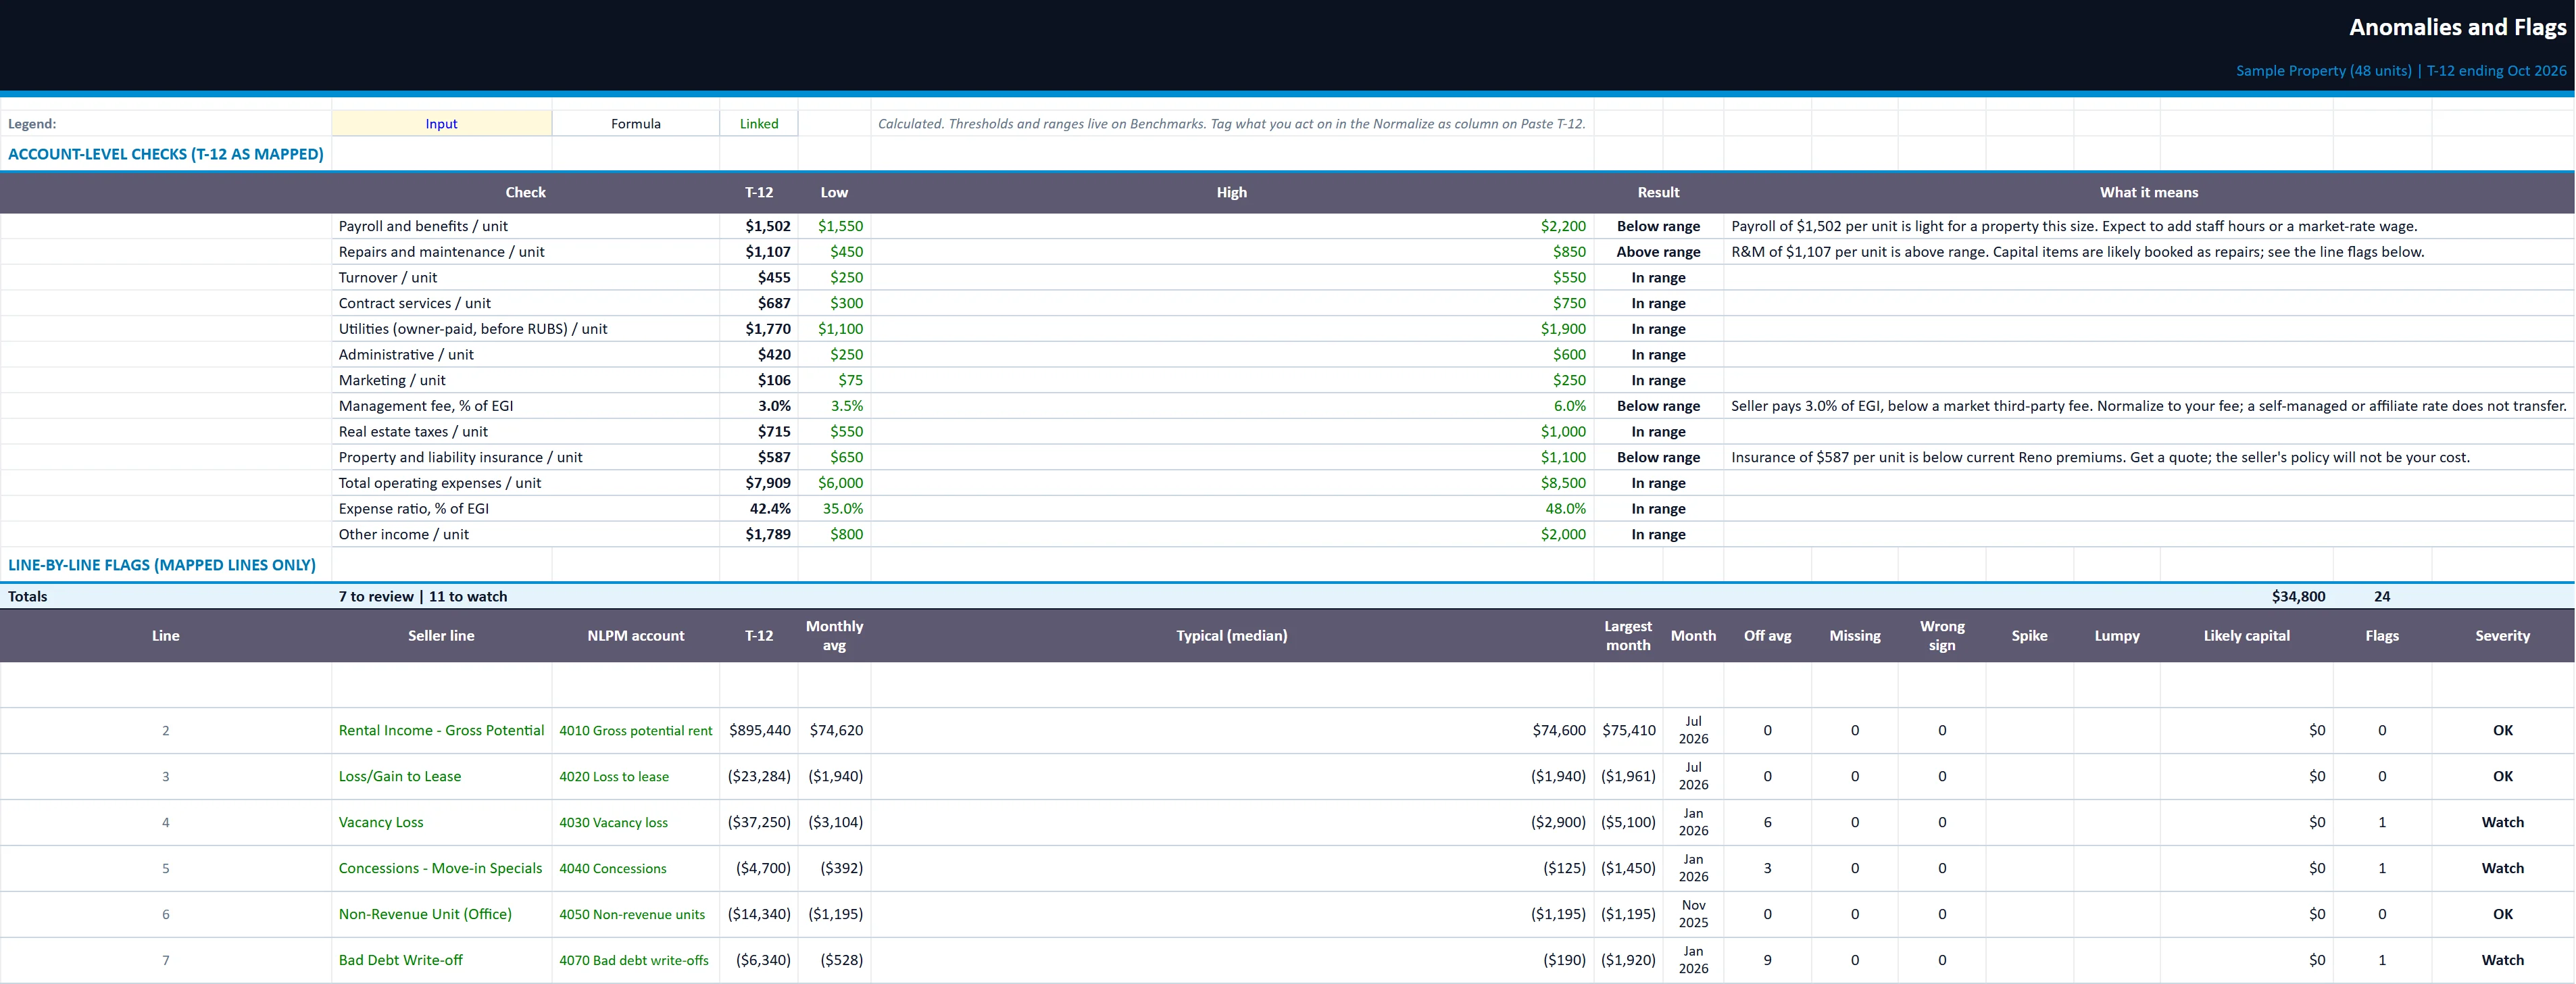Image resolution: width=2576 pixels, height=984 pixels.
Task: Click the 'Other income / unit' cell
Action: (525, 534)
